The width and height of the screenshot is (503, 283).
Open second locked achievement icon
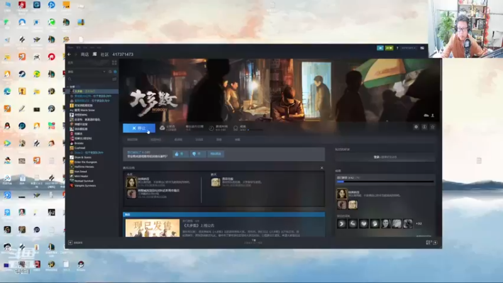(353, 224)
